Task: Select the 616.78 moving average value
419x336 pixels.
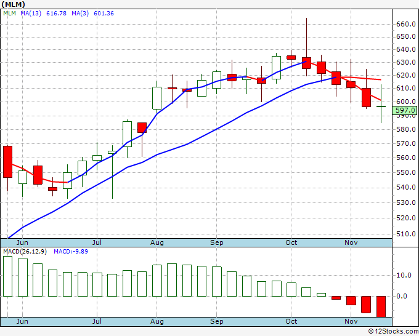Action: (56, 14)
